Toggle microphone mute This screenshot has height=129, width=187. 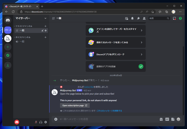(x=36, y=122)
